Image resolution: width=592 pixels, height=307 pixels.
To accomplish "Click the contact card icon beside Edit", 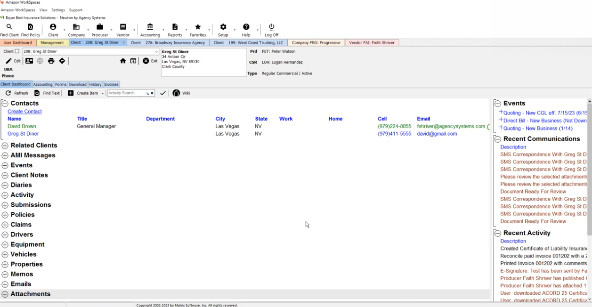I will coord(29,61).
